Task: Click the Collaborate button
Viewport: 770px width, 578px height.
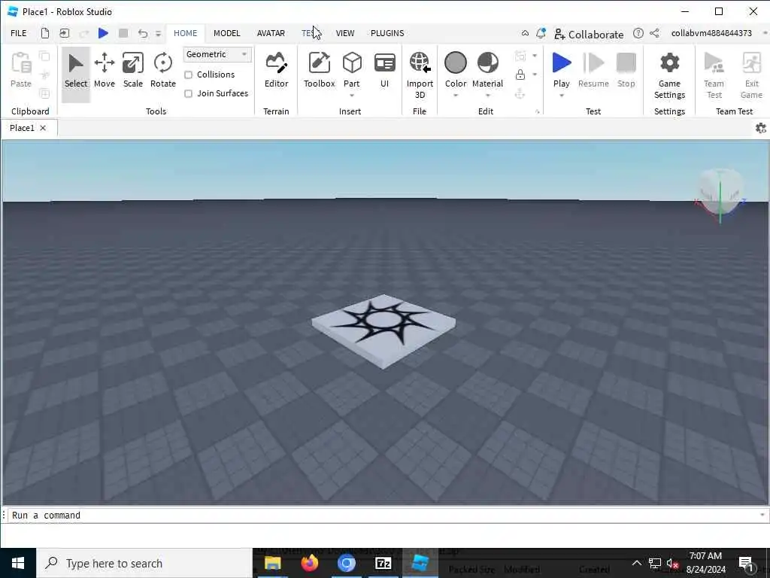Action: pos(588,34)
